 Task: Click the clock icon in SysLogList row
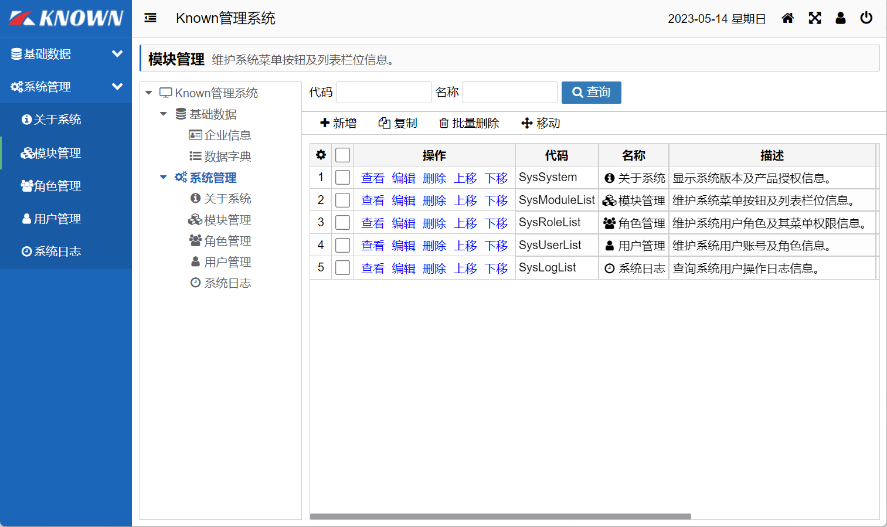(610, 268)
